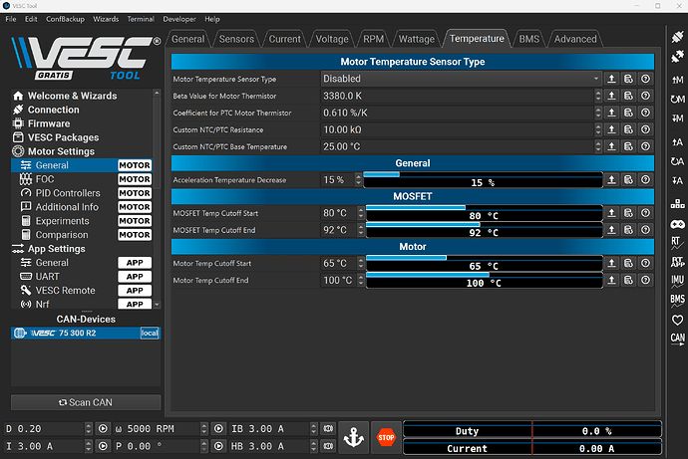Open FOC under Motor Settings

click(x=45, y=179)
